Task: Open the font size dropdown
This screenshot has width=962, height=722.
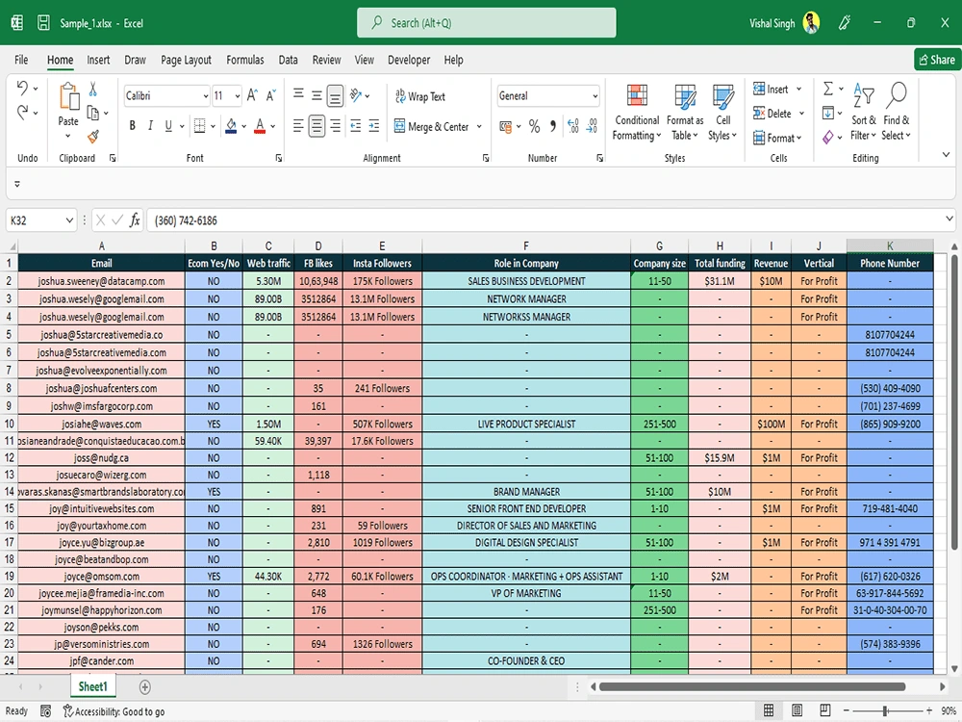Action: 238,96
